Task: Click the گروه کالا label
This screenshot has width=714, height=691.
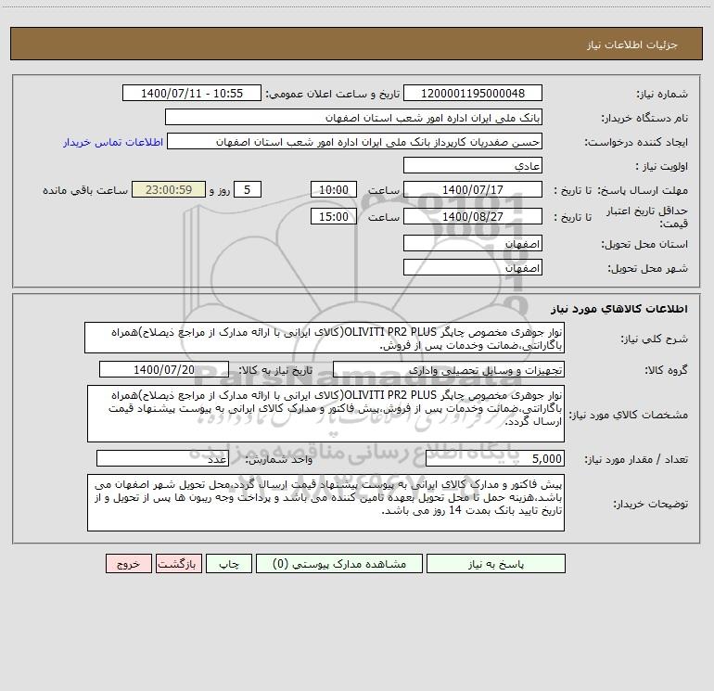Action: coord(666,370)
